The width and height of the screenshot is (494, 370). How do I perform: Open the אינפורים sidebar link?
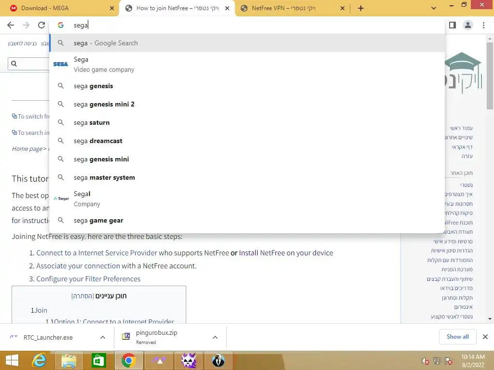click(x=463, y=307)
